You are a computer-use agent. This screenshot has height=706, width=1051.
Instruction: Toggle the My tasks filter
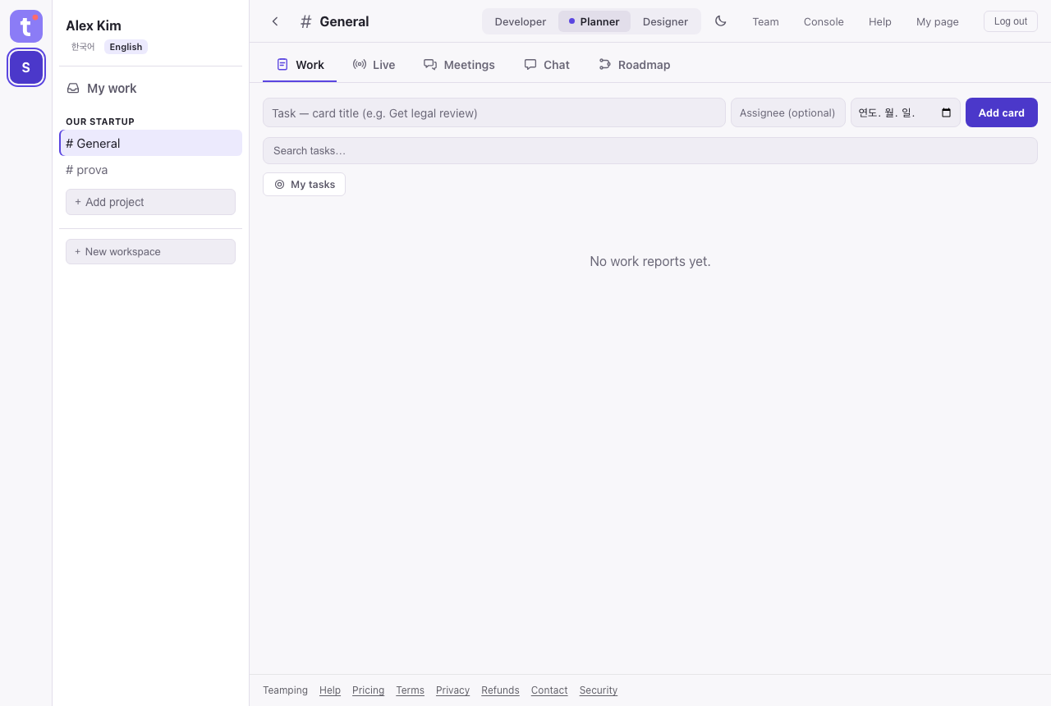click(x=305, y=185)
